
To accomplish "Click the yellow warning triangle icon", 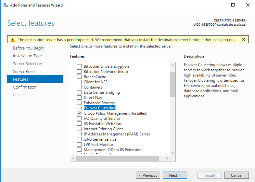I will [x=12, y=40].
